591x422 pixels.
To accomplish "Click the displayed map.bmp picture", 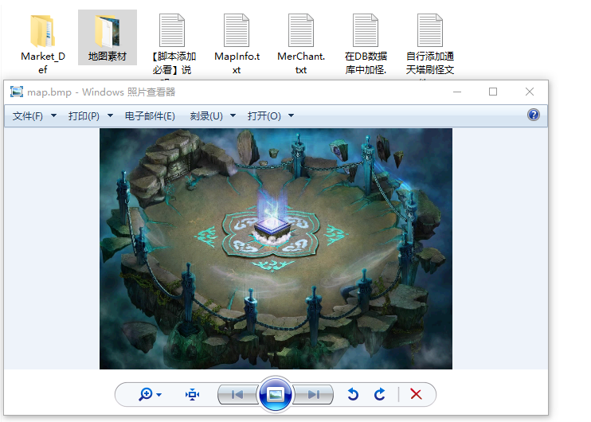I will (276, 248).
